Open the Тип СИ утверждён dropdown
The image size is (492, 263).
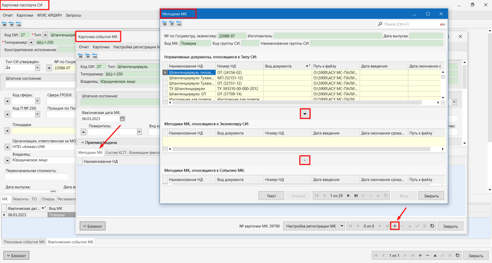[x=37, y=68]
